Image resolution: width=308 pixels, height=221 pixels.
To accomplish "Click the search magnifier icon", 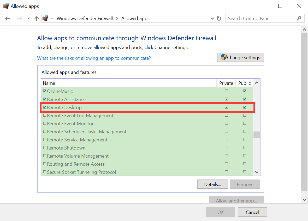I will [299, 18].
